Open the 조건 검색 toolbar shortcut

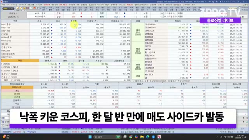tap(80, 9)
